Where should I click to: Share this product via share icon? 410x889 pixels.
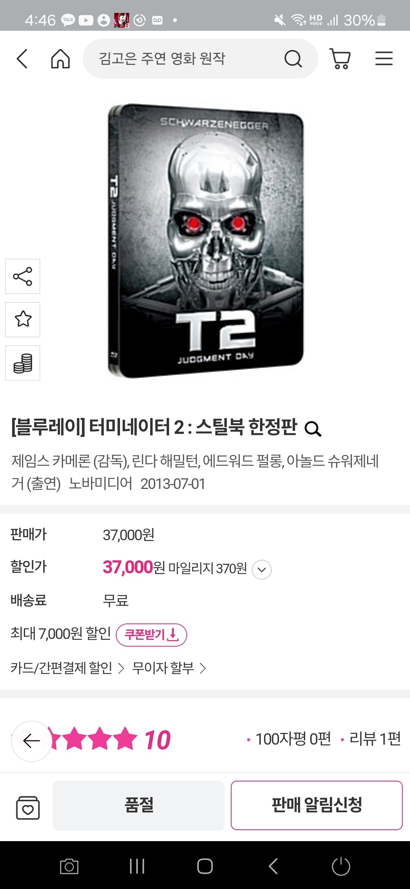22,276
